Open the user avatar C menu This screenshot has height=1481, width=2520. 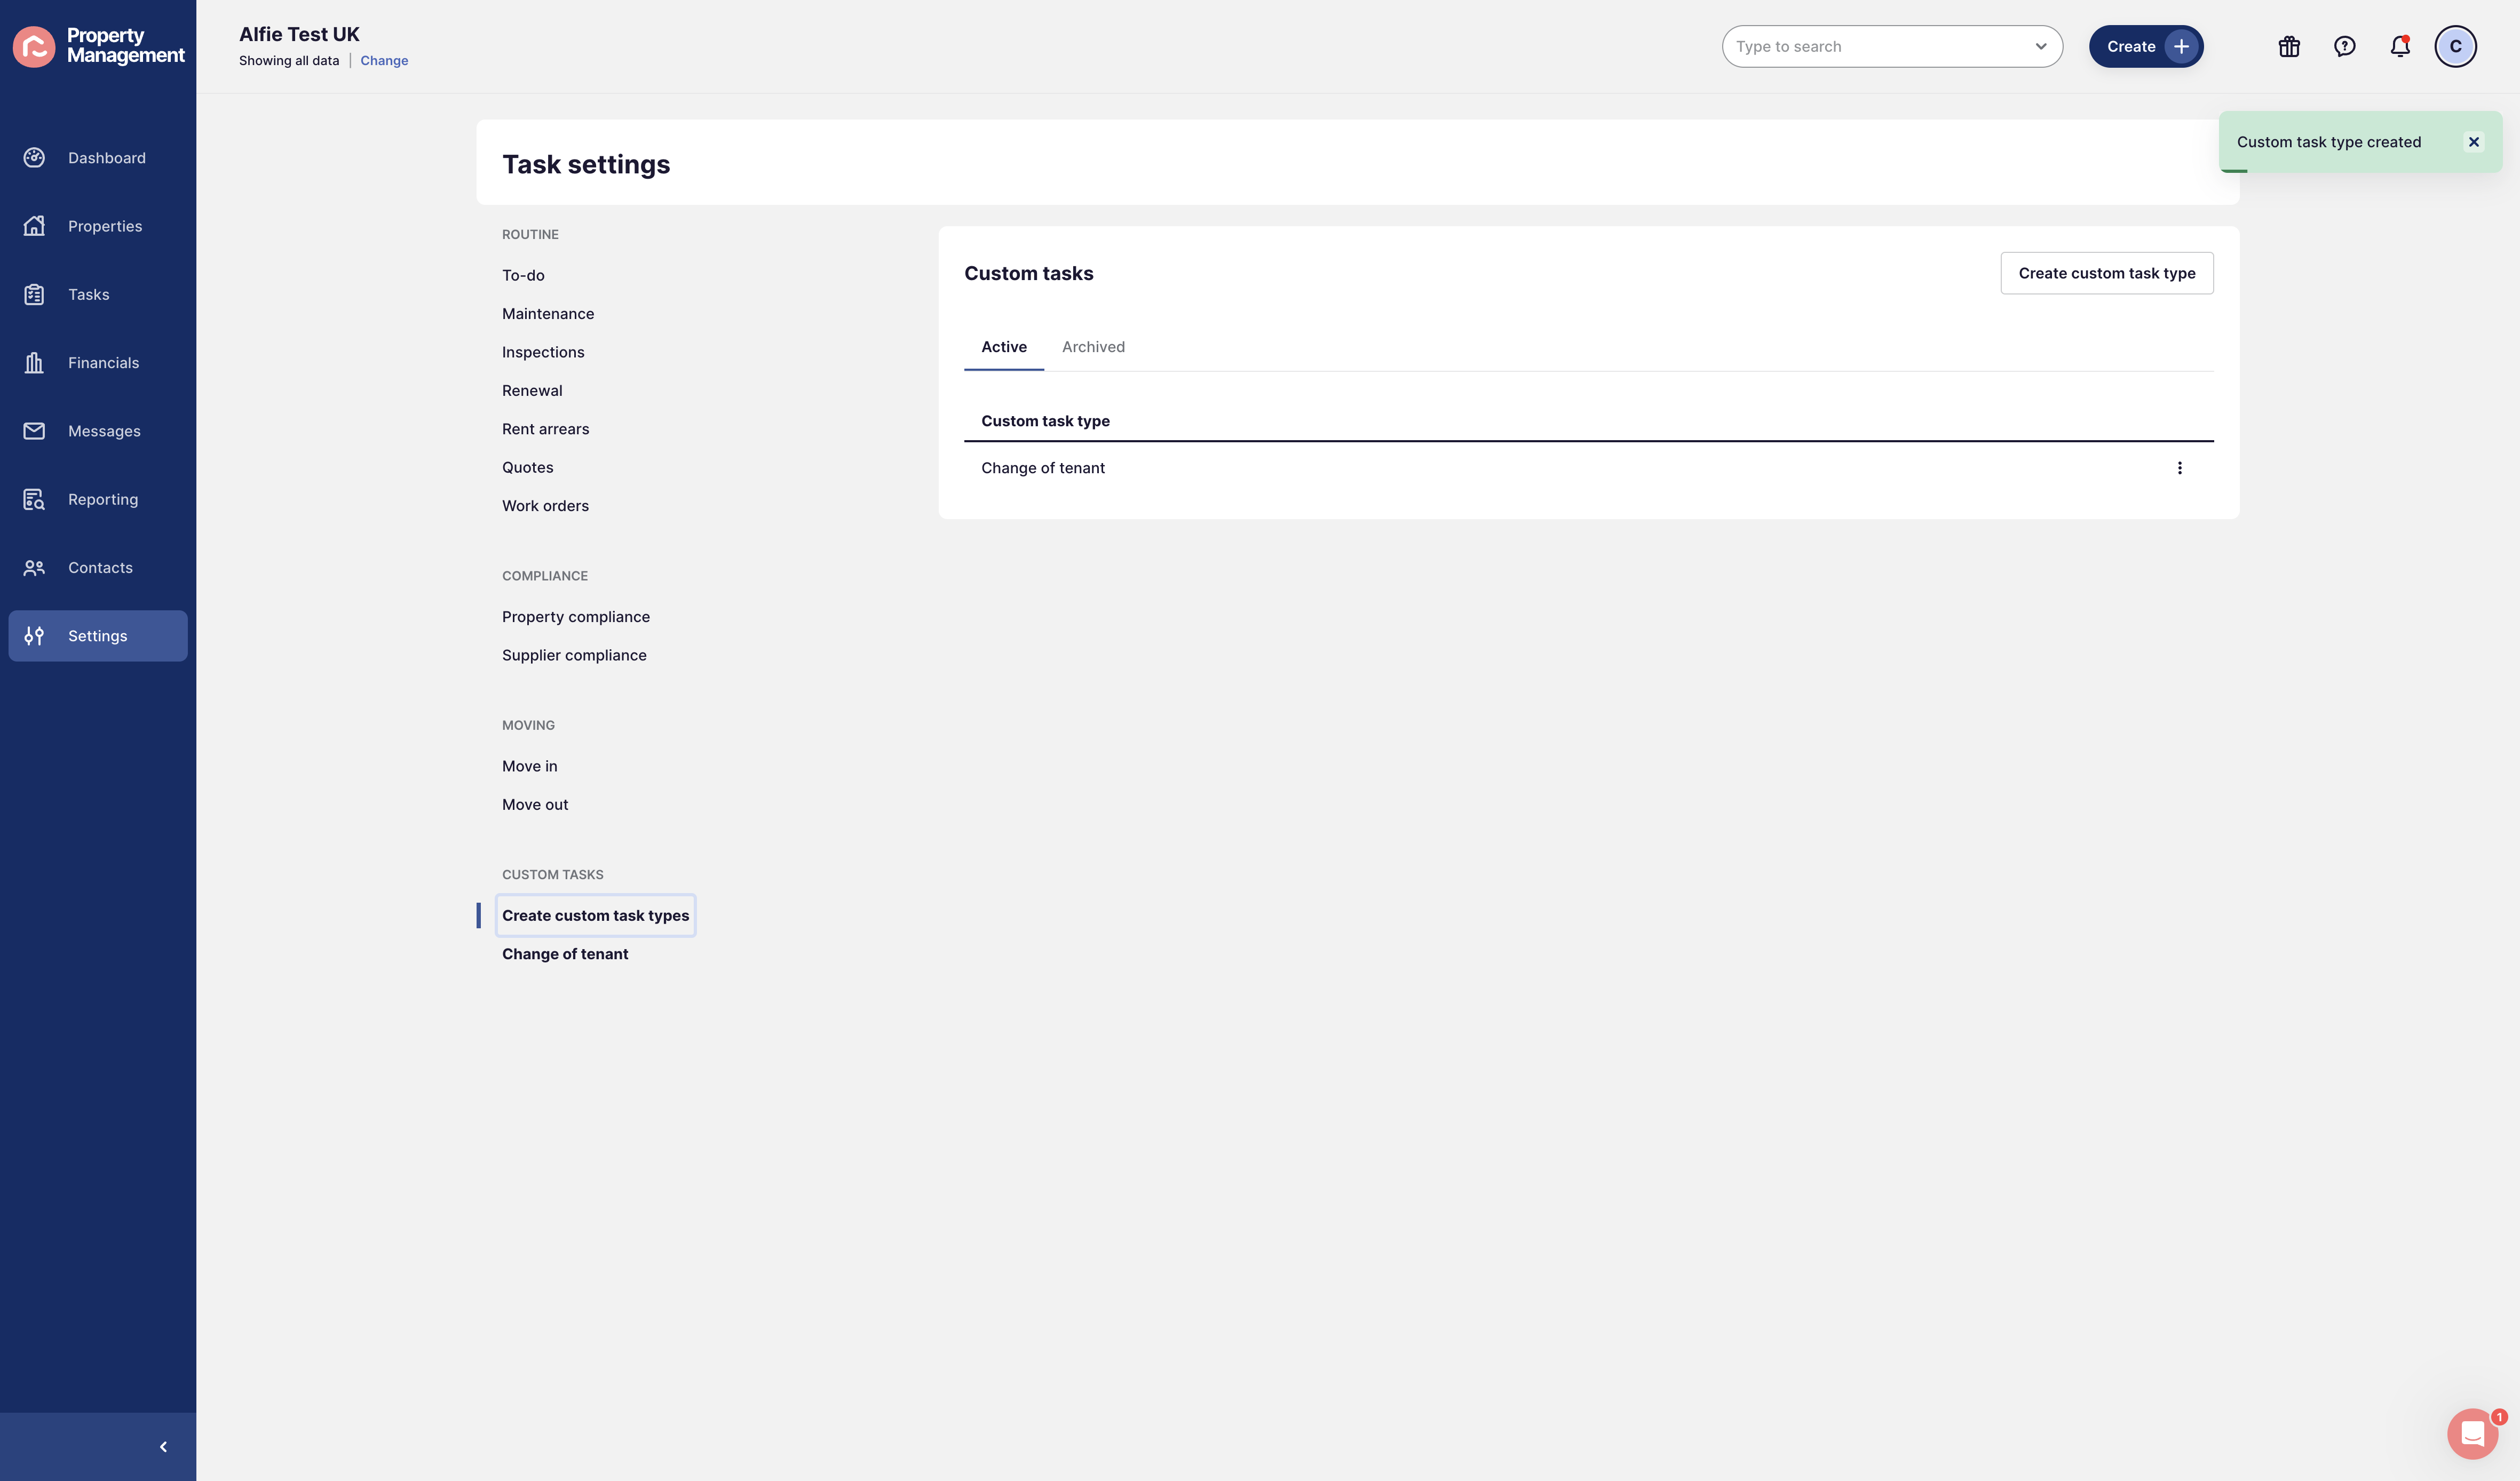(x=2455, y=46)
